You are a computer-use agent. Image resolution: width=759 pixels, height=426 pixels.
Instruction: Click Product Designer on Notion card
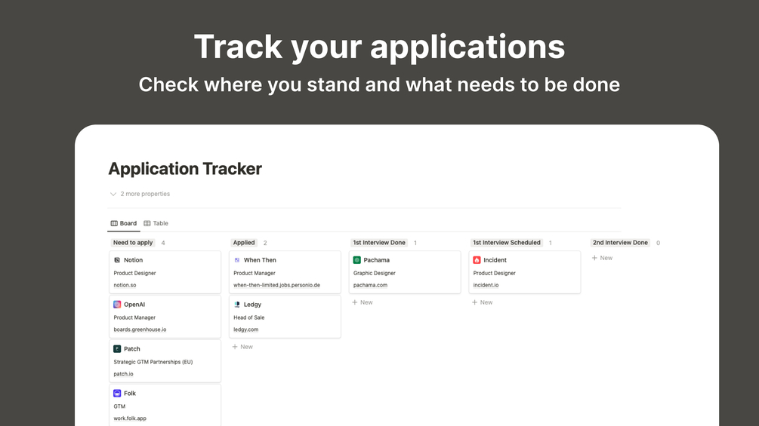click(x=134, y=273)
